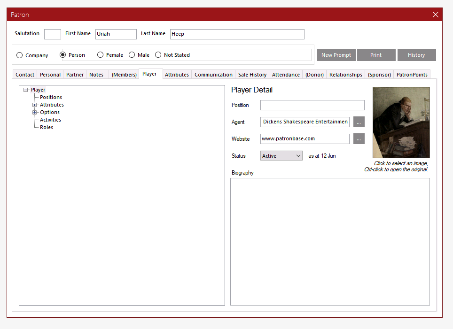The image size is (453, 329).
Task: Switch to the Attendance tab
Action: [286, 75]
